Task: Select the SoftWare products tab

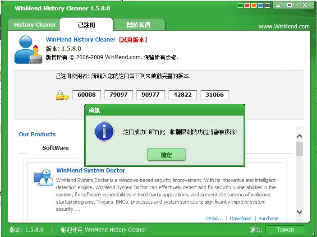Action: coord(55,148)
